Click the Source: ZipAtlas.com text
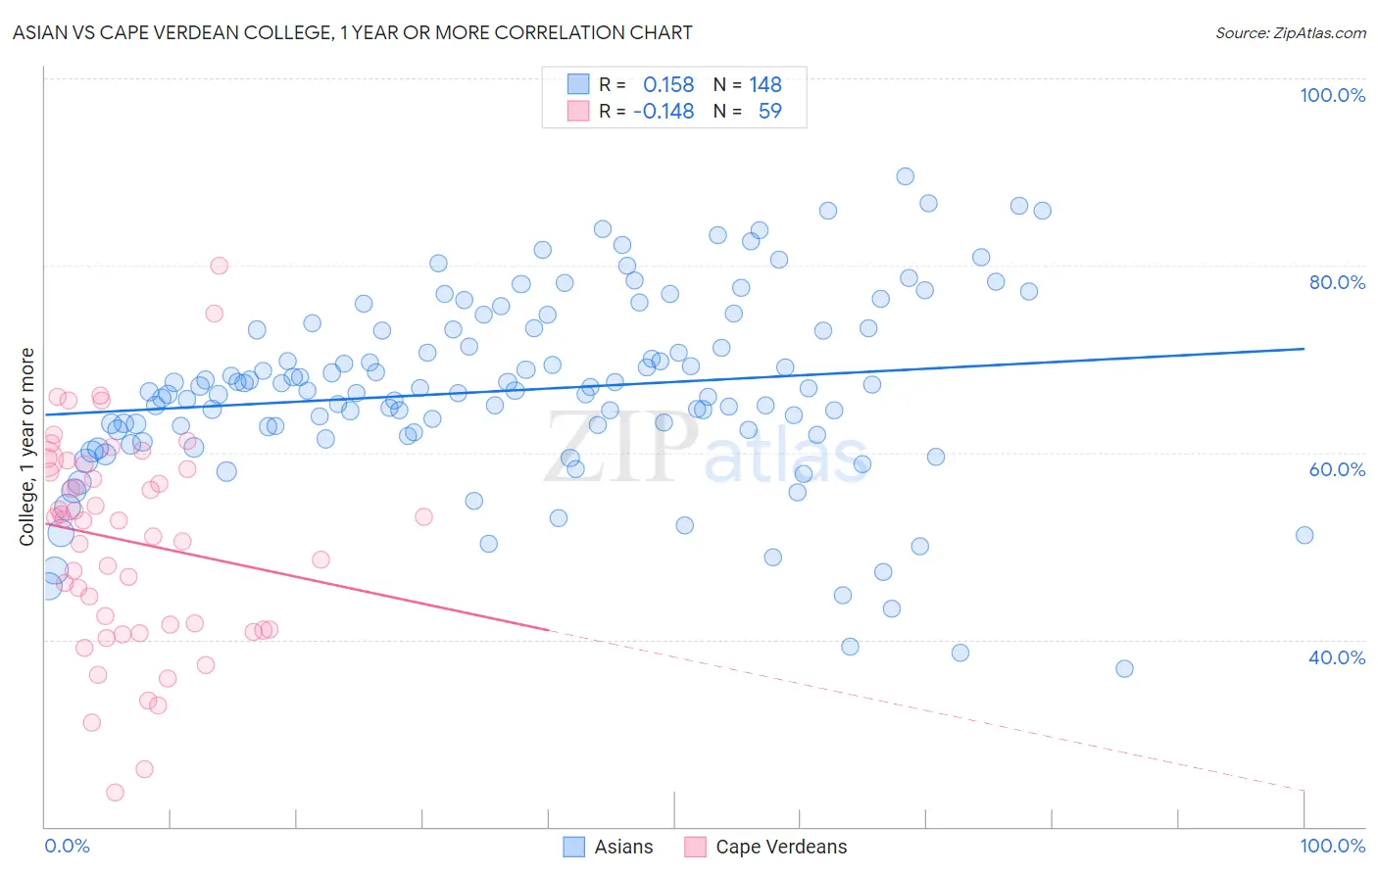This screenshot has height=874, width=1378. click(1291, 32)
